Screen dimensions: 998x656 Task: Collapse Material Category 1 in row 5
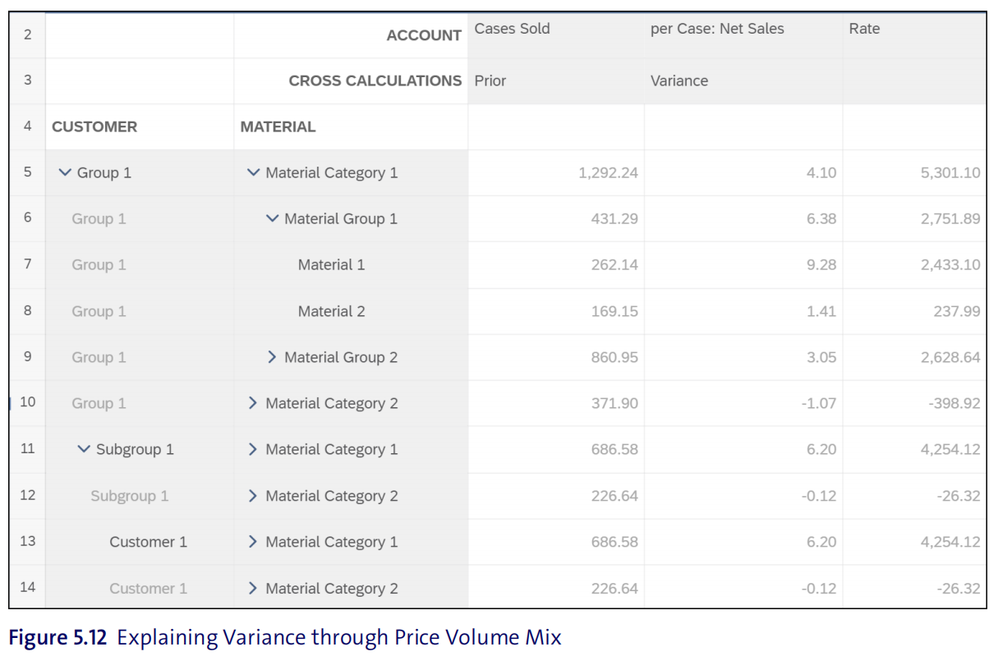click(x=254, y=173)
